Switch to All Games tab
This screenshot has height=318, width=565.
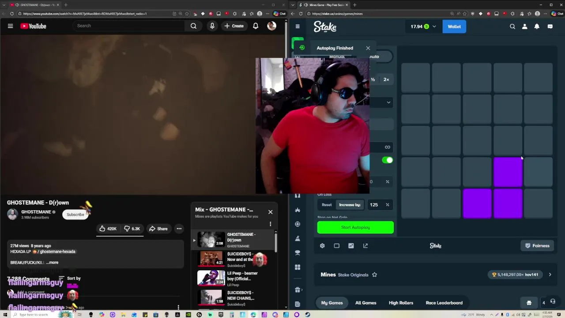(x=366, y=303)
